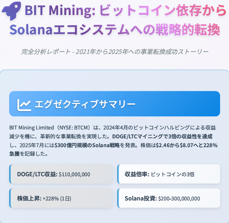Click the bold $300億円規模のSolana戦略 text
The width and height of the screenshot is (229, 223).
click(87, 145)
